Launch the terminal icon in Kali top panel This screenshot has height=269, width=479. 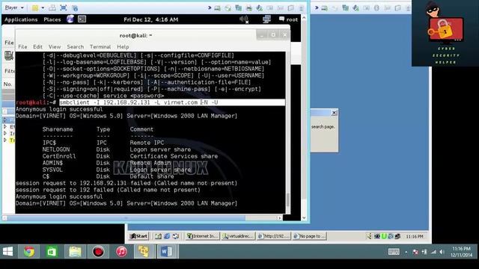82,19
